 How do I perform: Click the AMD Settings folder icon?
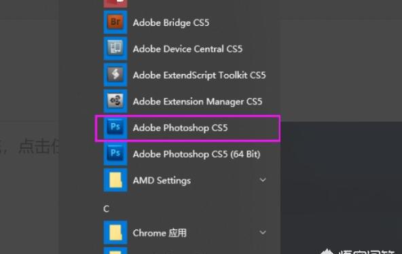115,180
